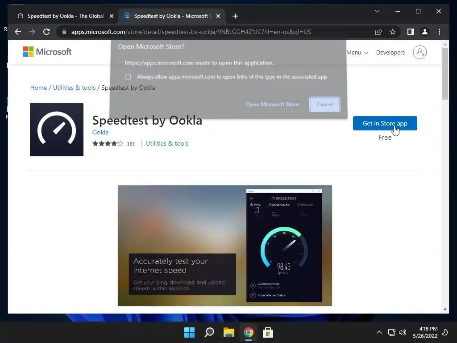Open Chrome three-dot menu
Screen dimensions: 457x343
click(x=439, y=32)
